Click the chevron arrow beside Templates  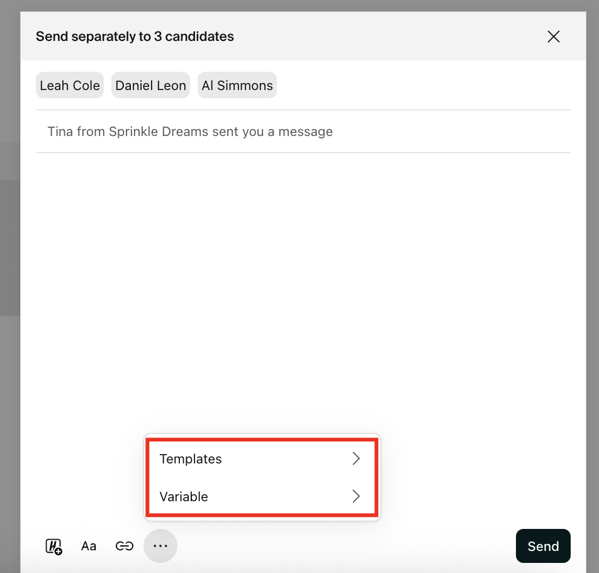(356, 459)
